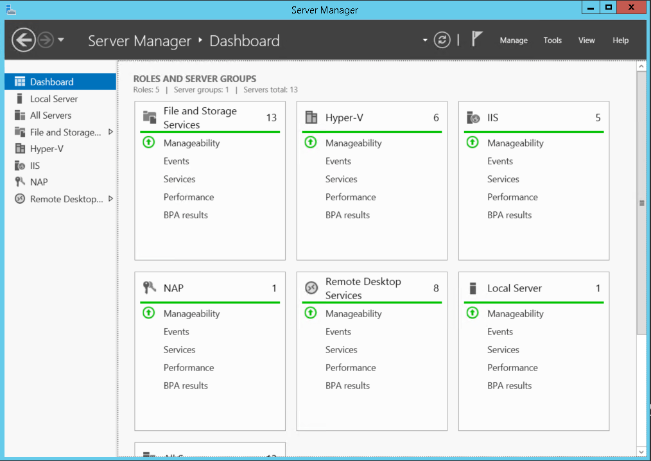The height and width of the screenshot is (461, 651).
Task: Click green Manageability status icon in NAP tile
Action: click(x=149, y=313)
